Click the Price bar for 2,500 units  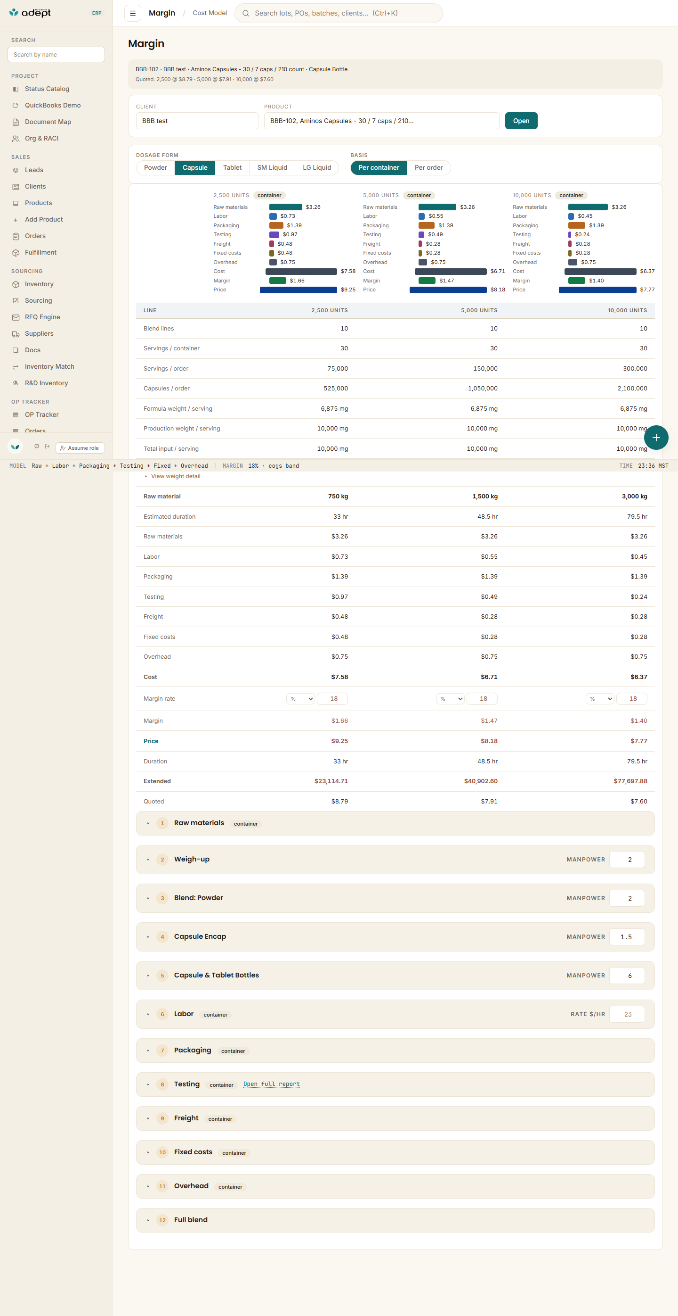(x=298, y=290)
